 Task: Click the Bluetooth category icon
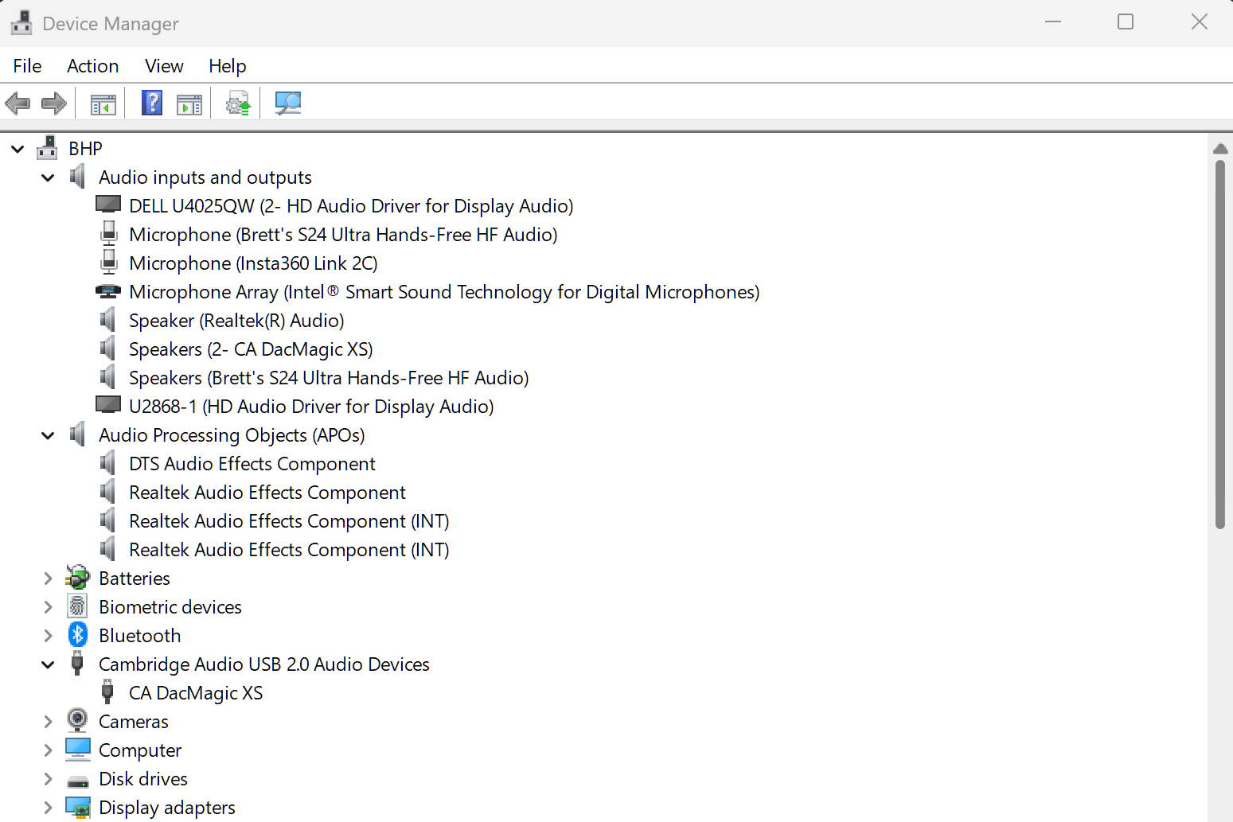coord(77,634)
